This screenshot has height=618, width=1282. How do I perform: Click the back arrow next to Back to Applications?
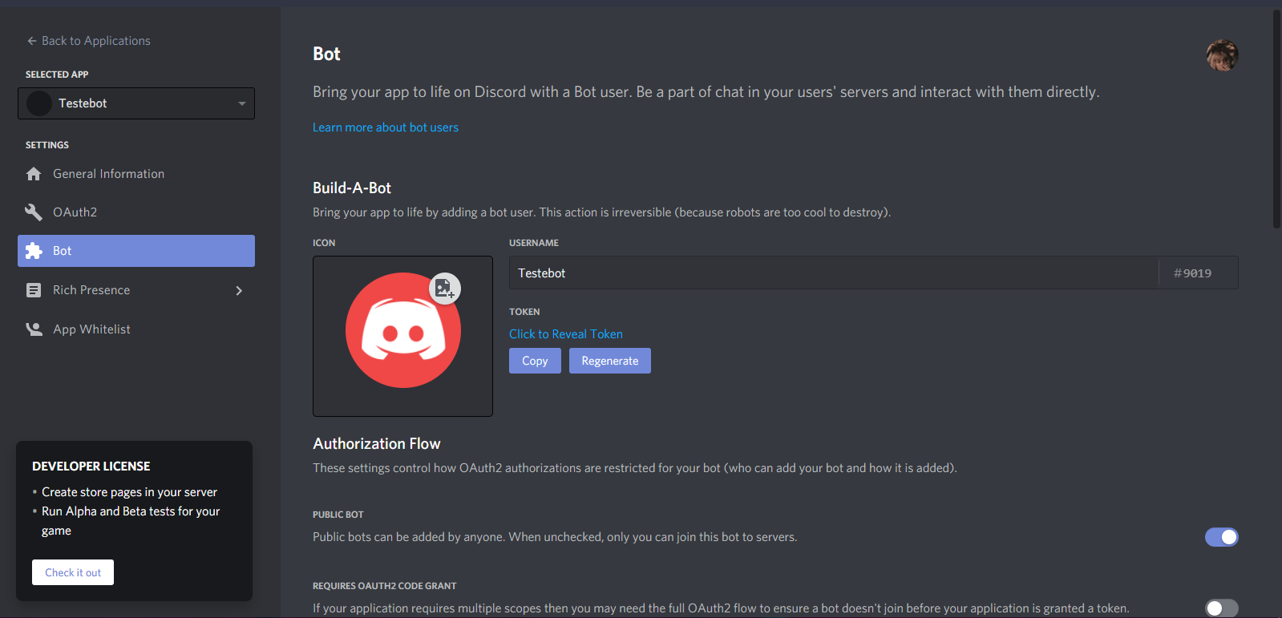click(30, 40)
